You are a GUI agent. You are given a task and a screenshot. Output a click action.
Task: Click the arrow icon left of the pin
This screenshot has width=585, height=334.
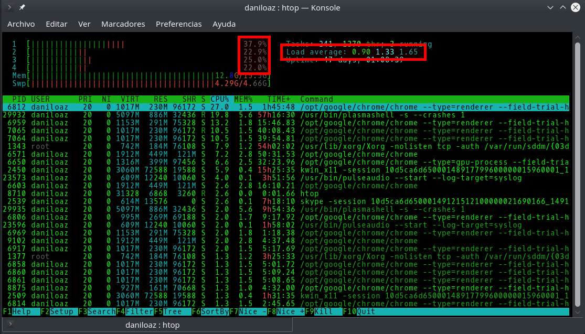[9, 8]
